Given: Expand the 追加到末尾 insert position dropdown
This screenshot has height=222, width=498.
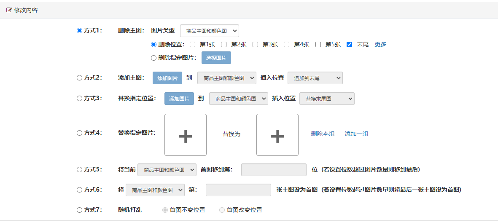Looking at the screenshot, I should pyautogui.click(x=315, y=78).
